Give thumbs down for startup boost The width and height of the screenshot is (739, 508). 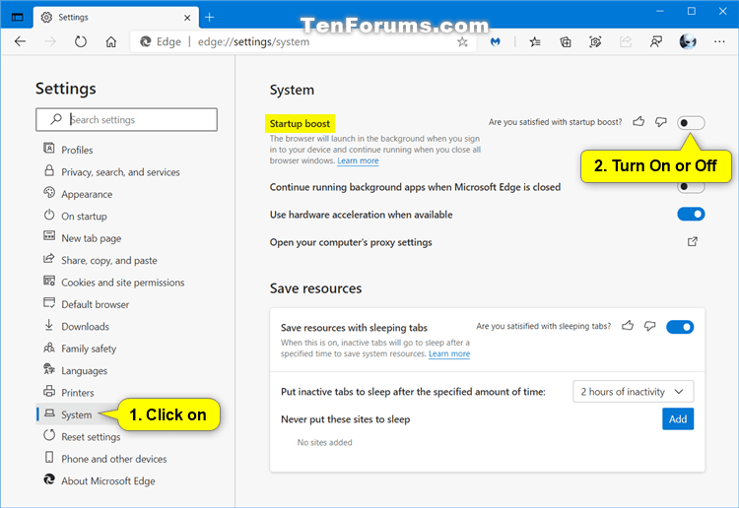[661, 122]
